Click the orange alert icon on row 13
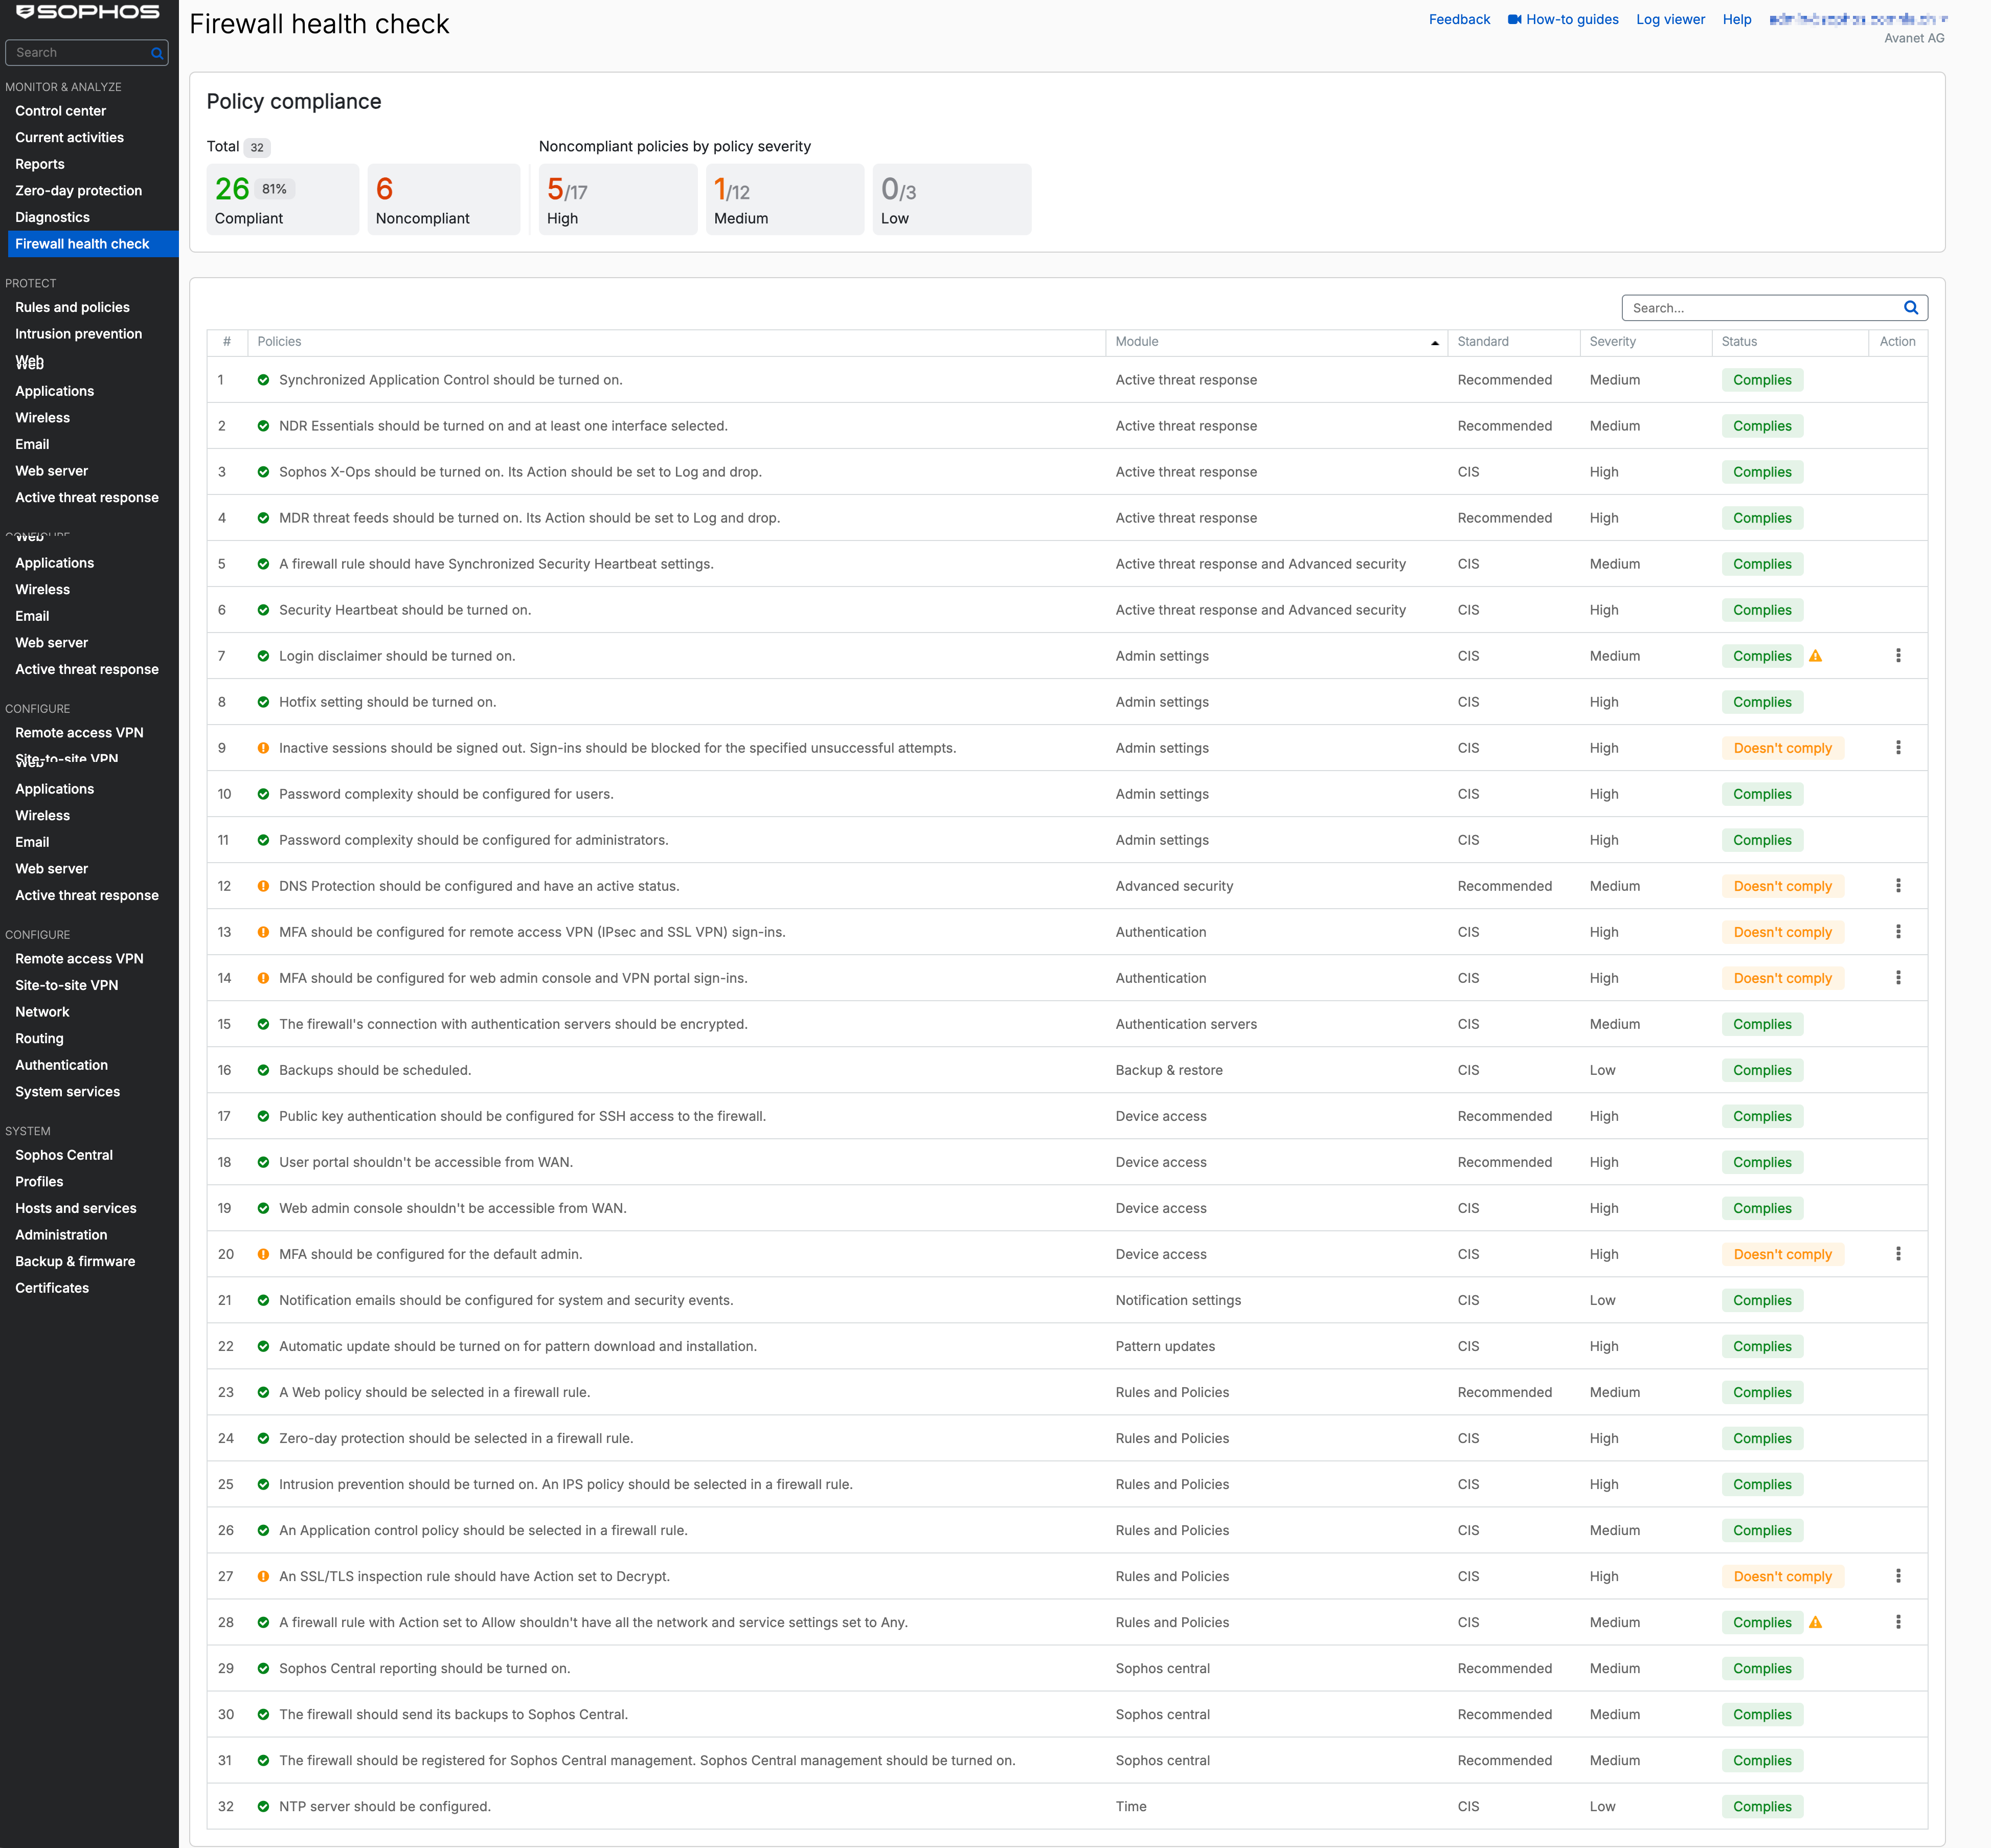Image resolution: width=1991 pixels, height=1848 pixels. (x=263, y=932)
